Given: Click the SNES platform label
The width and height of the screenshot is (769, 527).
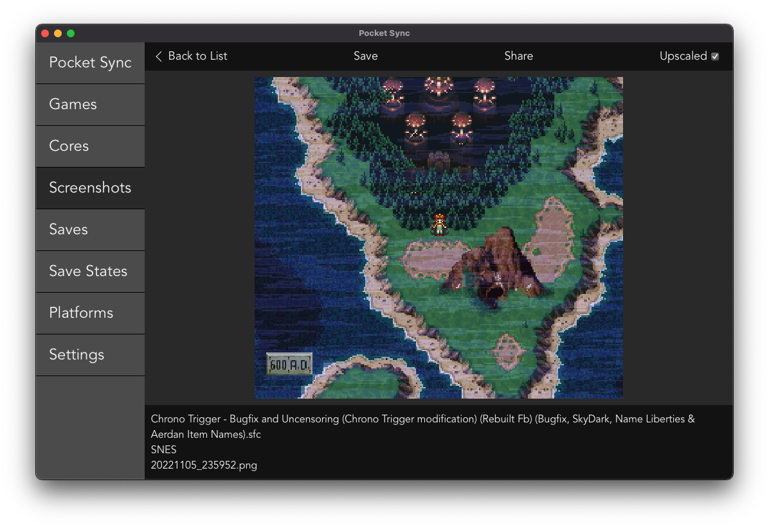Looking at the screenshot, I should (x=163, y=449).
